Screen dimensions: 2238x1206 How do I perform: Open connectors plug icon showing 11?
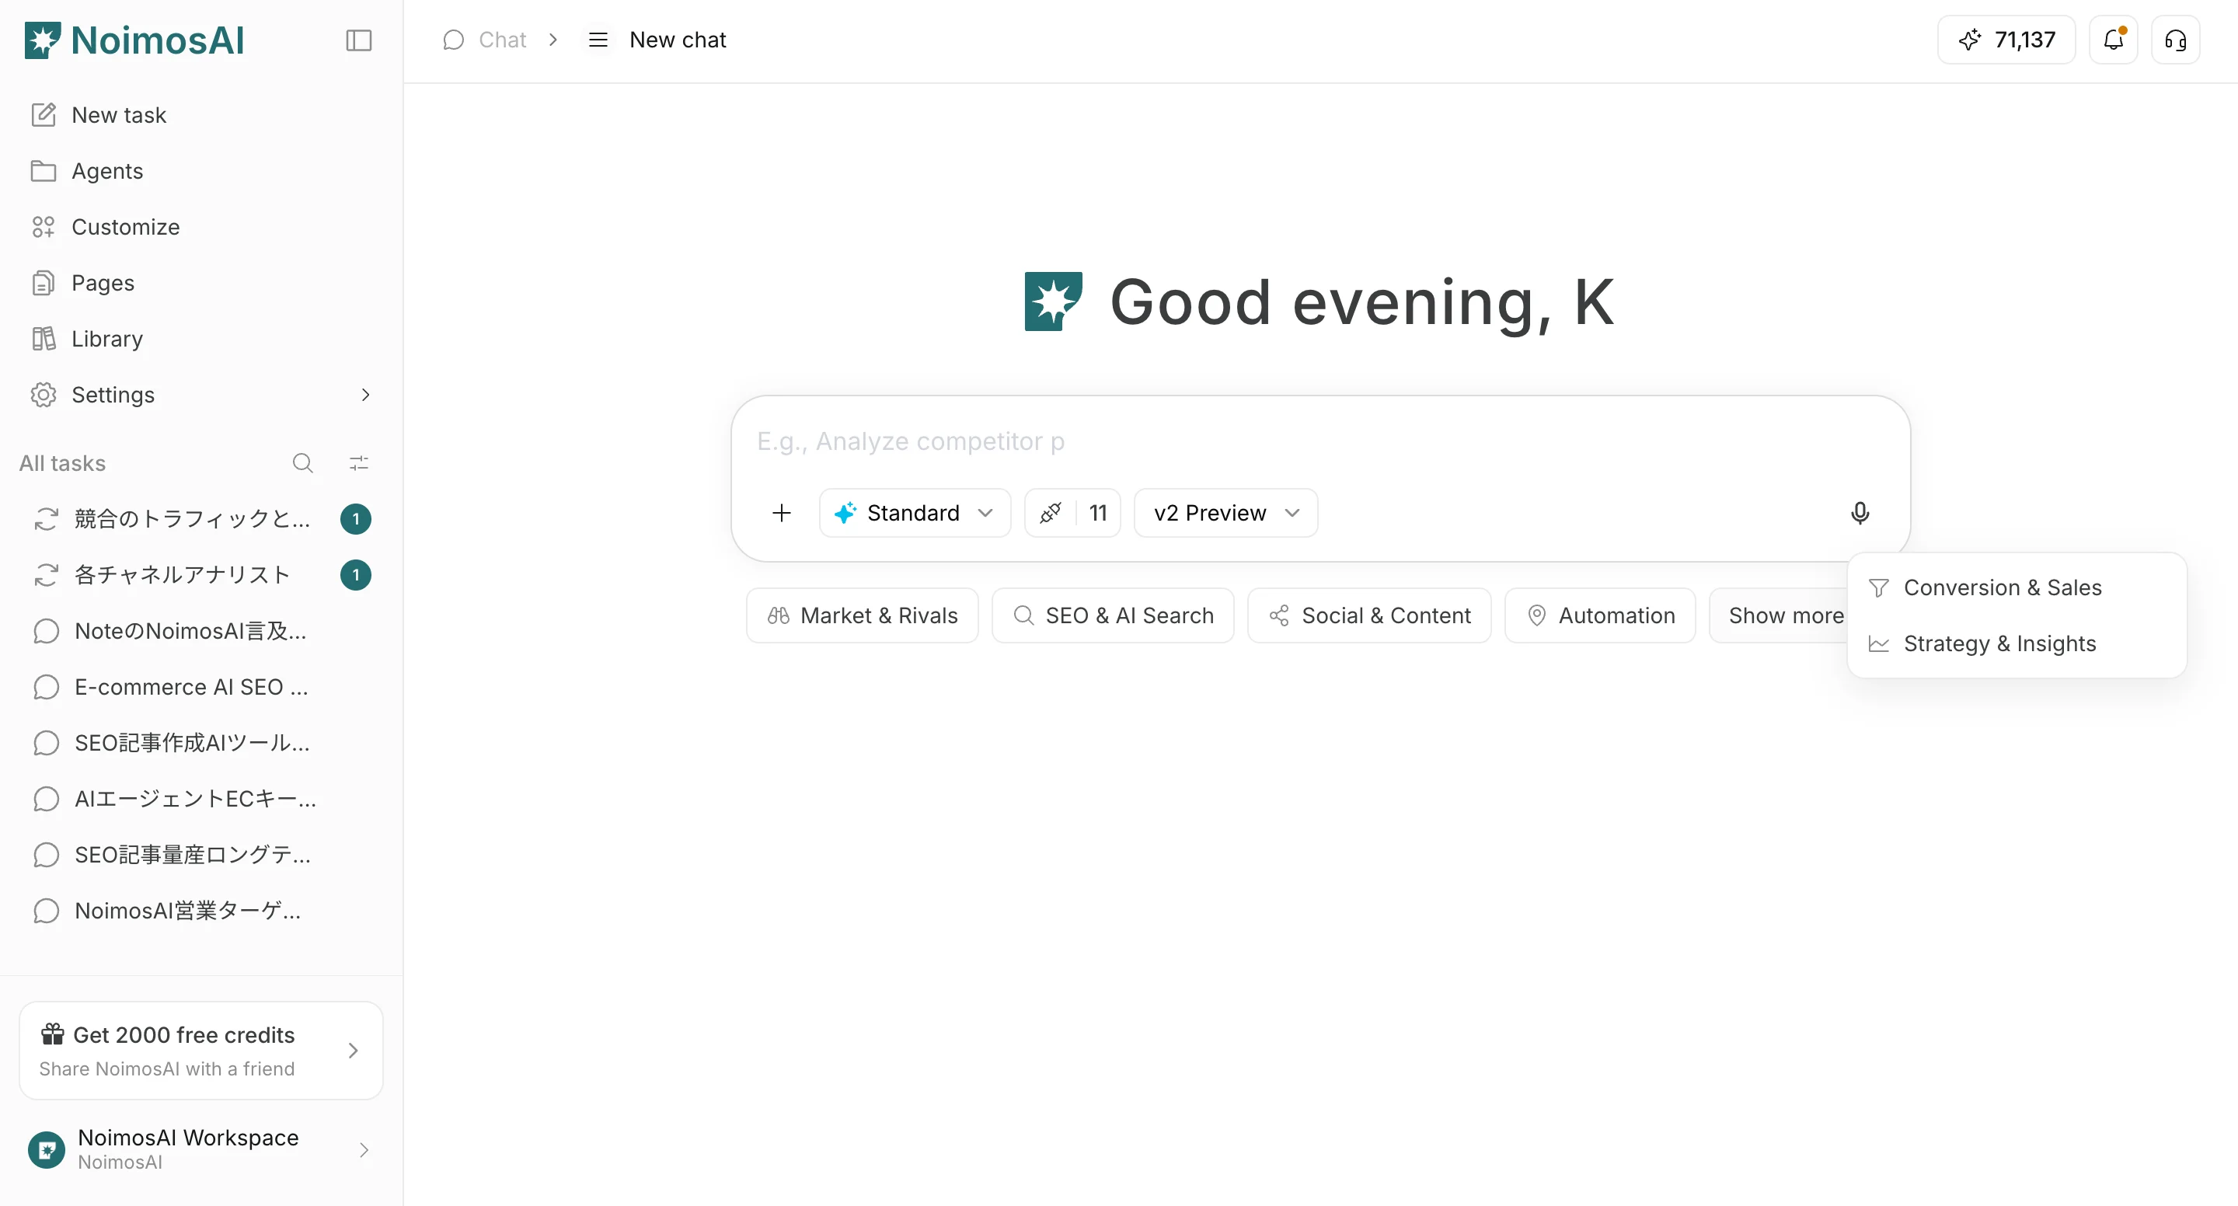tap(1073, 513)
